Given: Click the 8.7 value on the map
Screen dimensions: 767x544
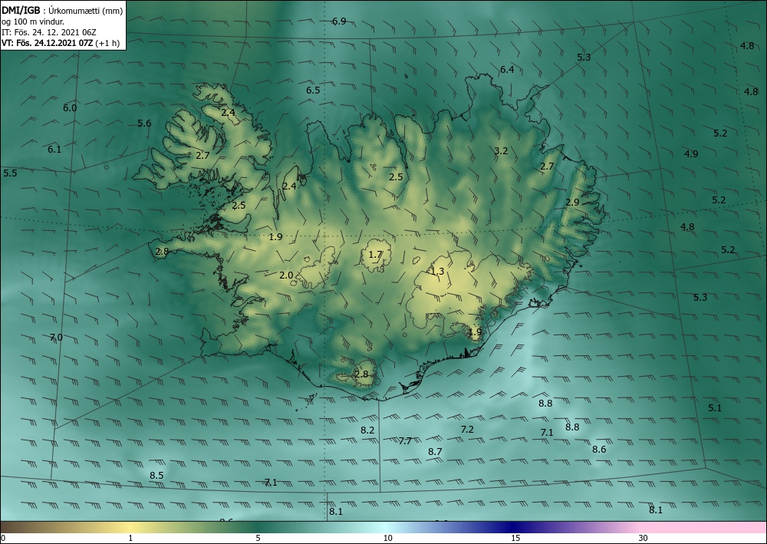Looking at the screenshot, I should (x=435, y=451).
